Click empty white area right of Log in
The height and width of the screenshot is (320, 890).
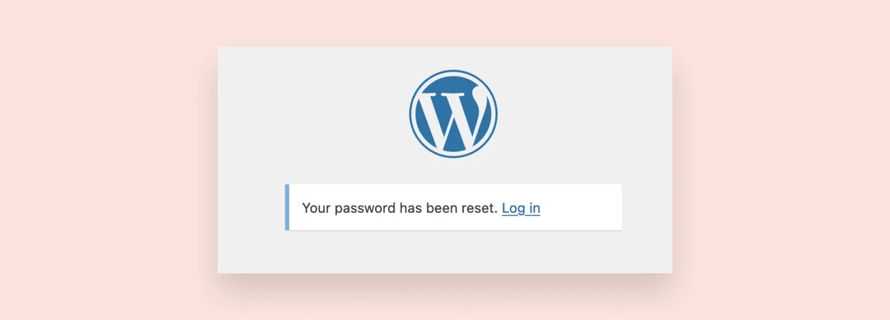581,207
